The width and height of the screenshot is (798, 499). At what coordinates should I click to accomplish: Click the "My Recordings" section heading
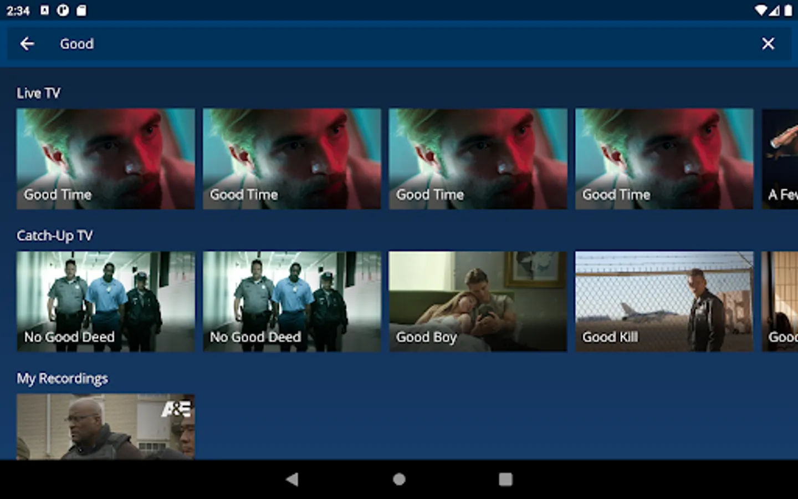62,379
